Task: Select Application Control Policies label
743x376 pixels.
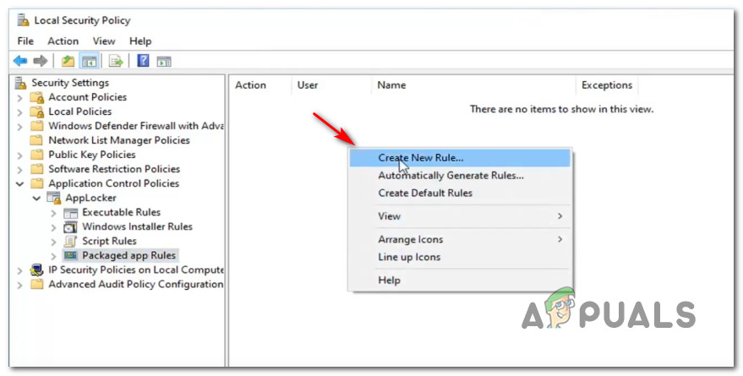Action: click(x=114, y=183)
